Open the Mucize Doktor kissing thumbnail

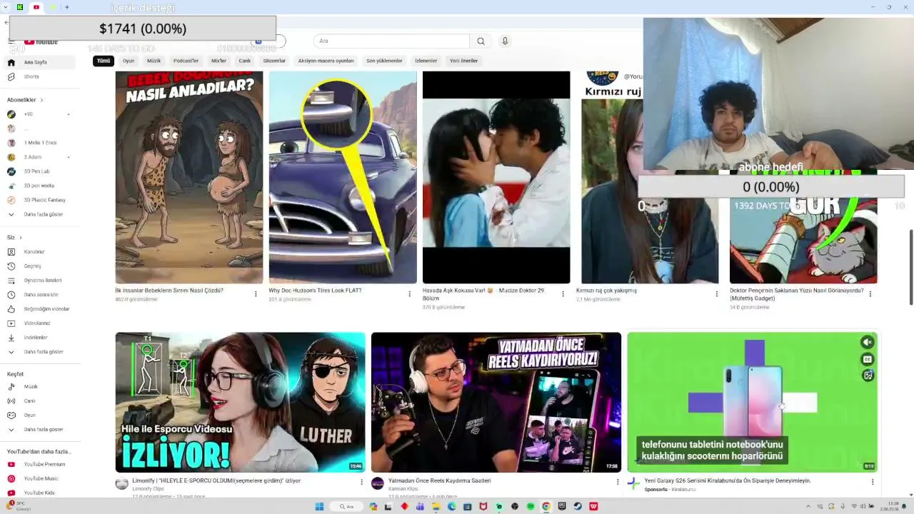(x=496, y=177)
